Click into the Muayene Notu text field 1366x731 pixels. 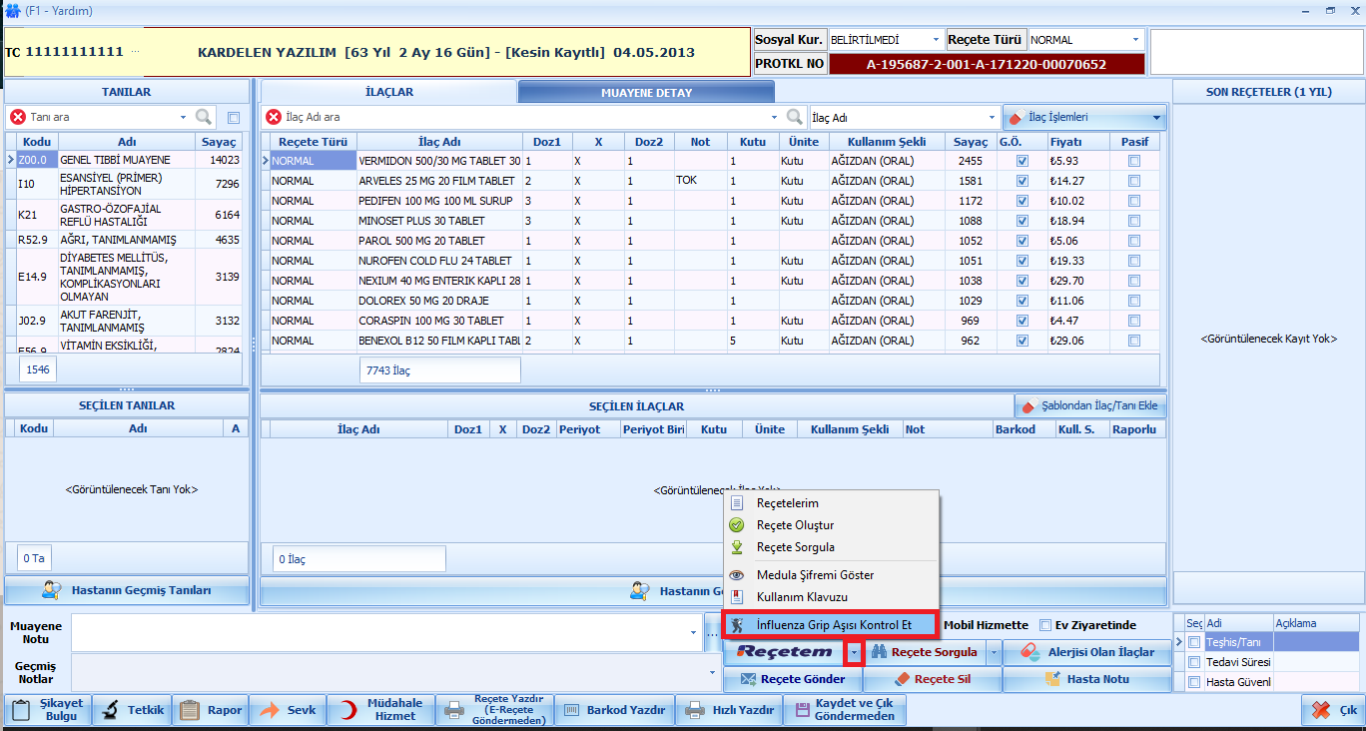(379, 632)
